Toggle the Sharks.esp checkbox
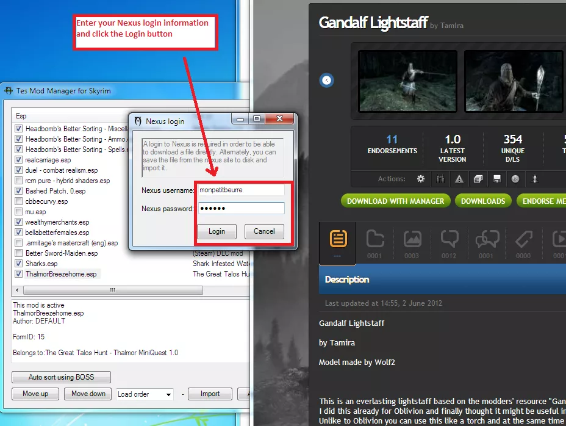Image resolution: width=566 pixels, height=426 pixels. click(18, 264)
